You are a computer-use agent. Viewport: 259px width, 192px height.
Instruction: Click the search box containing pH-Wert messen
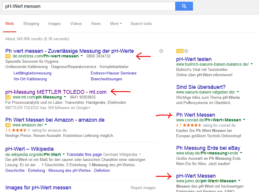pos(88,6)
